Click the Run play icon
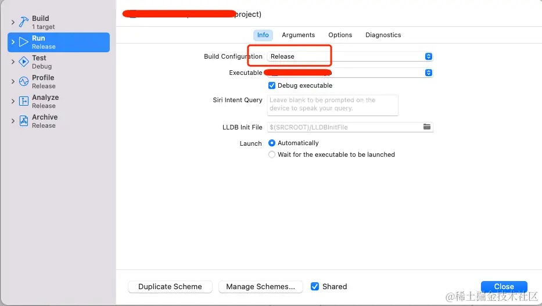542x306 pixels. point(23,42)
